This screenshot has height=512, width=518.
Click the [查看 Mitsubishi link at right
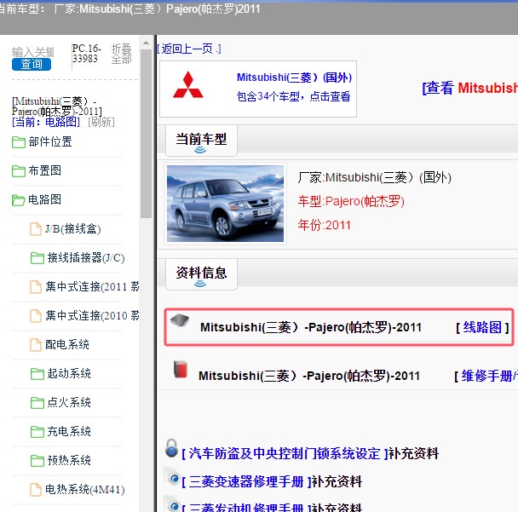coord(469,89)
